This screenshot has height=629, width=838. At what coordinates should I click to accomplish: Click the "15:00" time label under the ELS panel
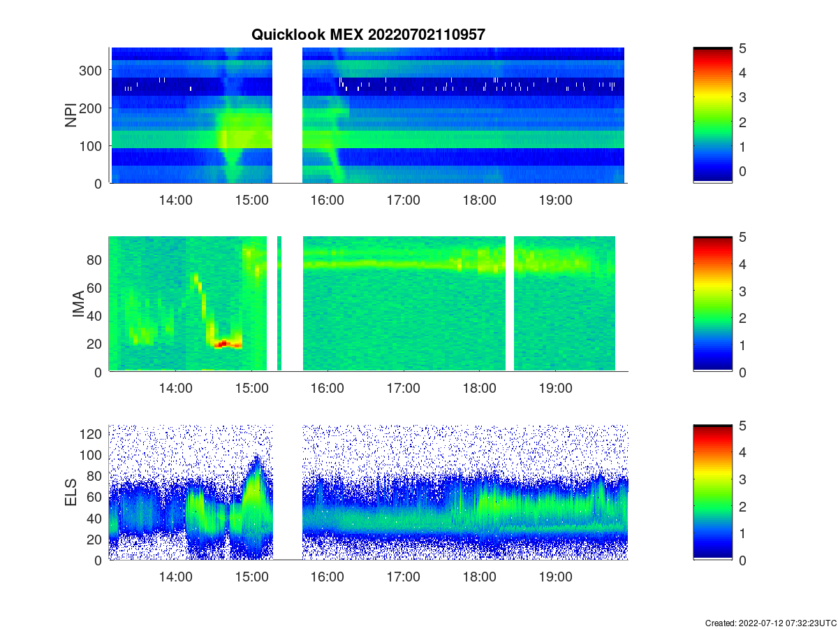tap(251, 577)
